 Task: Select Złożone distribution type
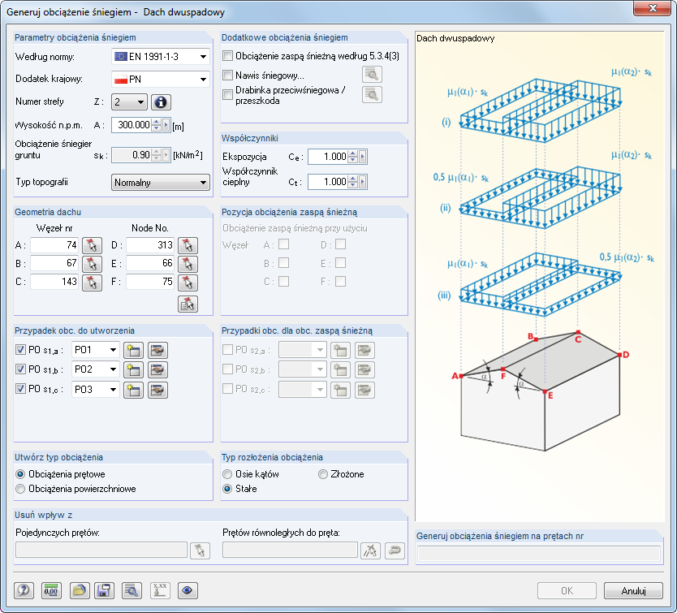pyautogui.click(x=323, y=474)
